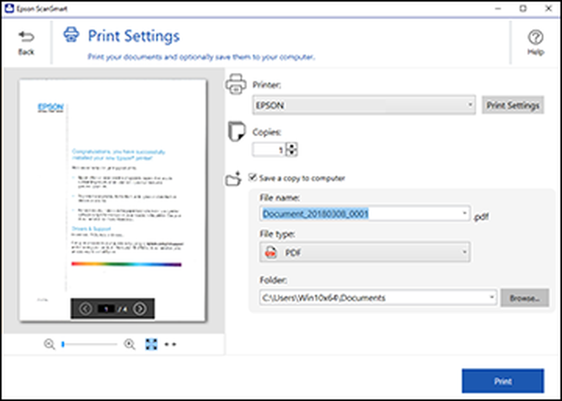Browse for a destination folder
Screen dimensions: 562x401
[x=525, y=298]
